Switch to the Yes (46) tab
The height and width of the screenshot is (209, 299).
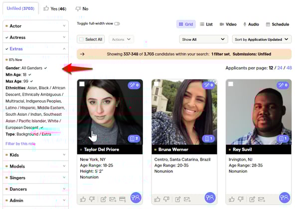point(54,8)
